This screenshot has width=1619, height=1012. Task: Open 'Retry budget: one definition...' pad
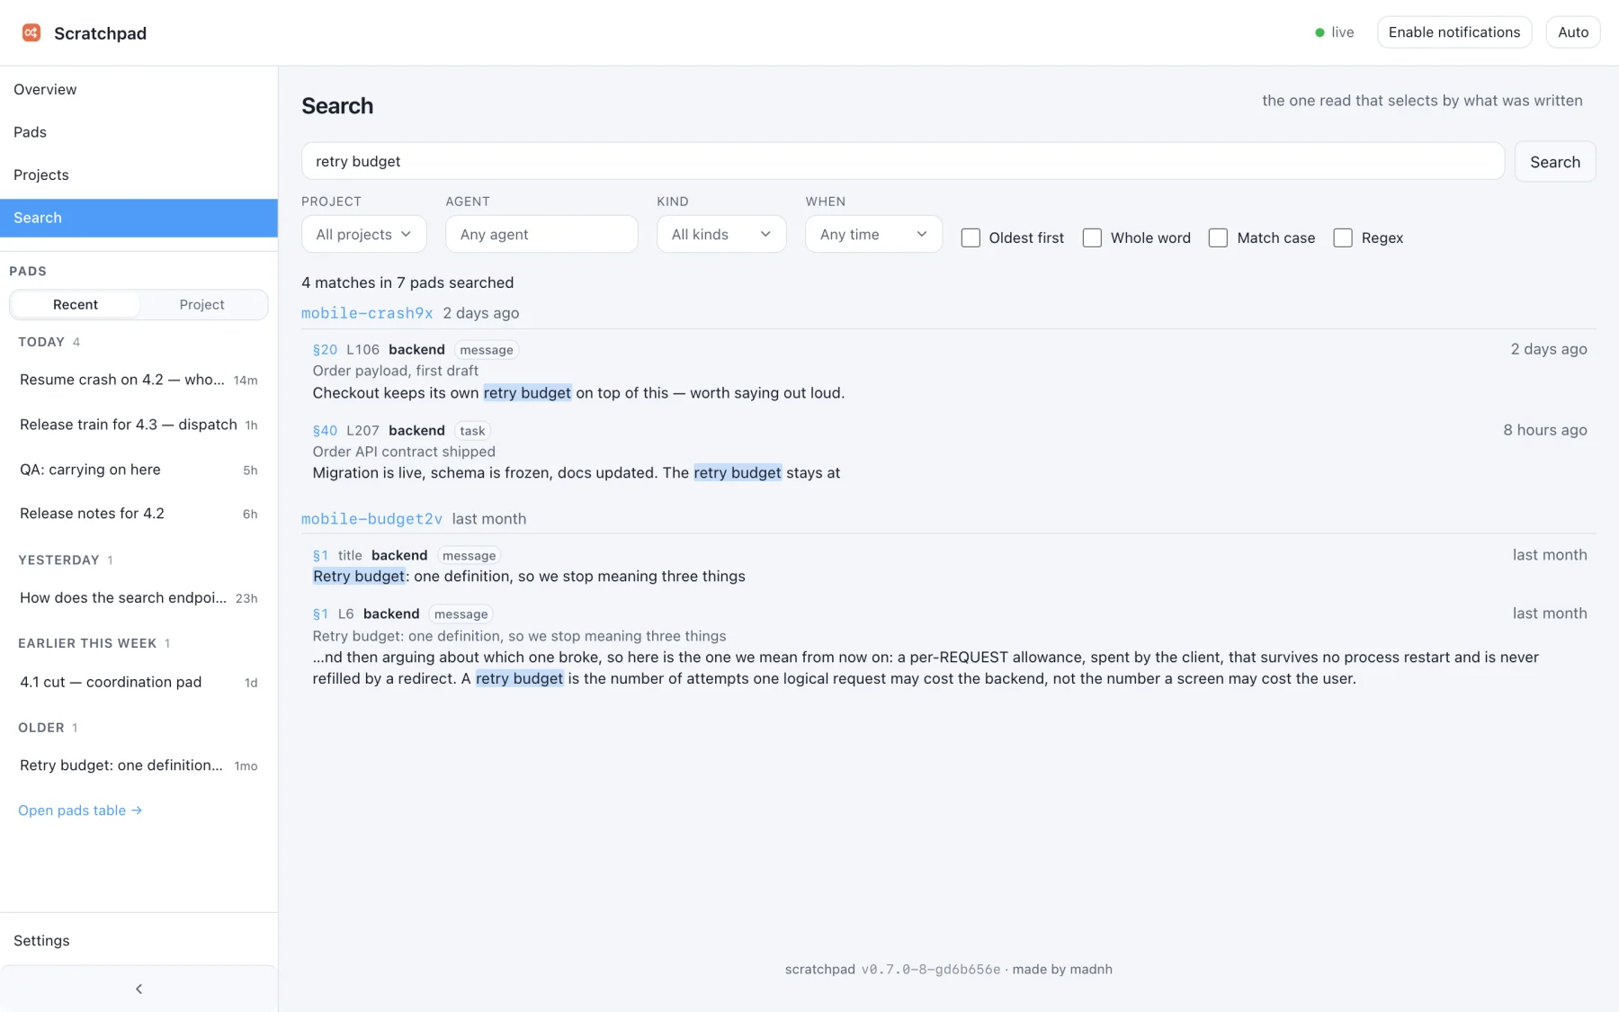(x=139, y=766)
